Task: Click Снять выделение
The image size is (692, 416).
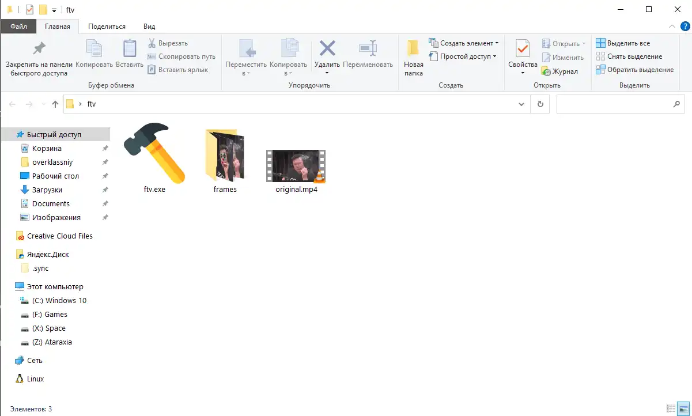Action: coord(629,56)
